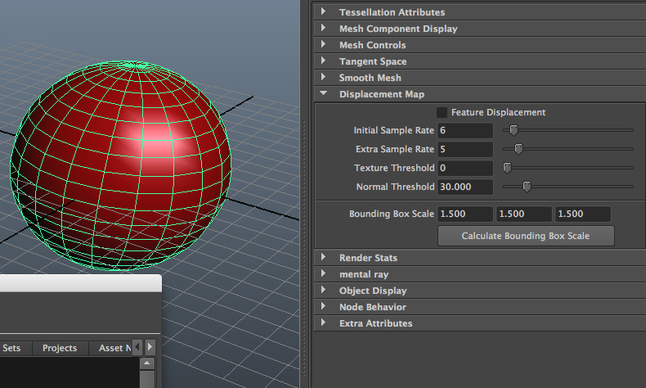This screenshot has height=388, width=646.
Task: Expand the Mesh Component Display section
Action: tap(480, 29)
